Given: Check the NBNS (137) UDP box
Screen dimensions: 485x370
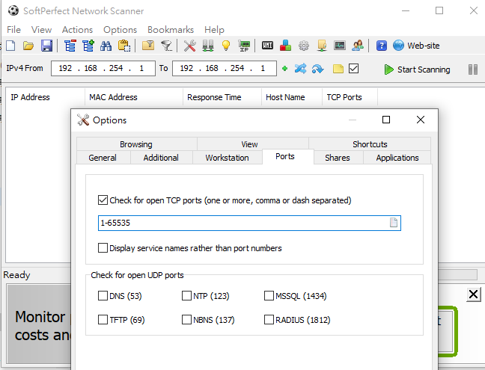Looking at the screenshot, I should click(x=186, y=320).
